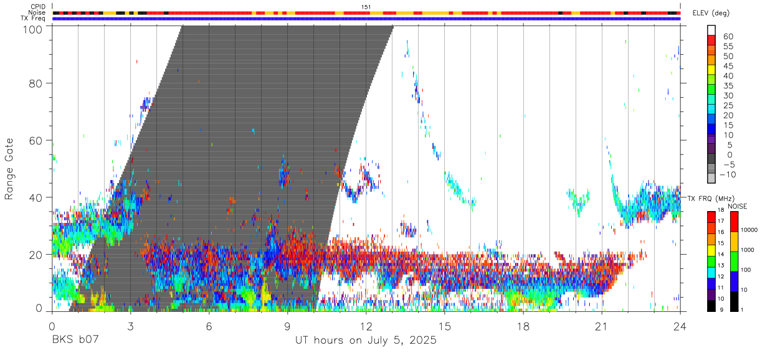765x353 pixels.
Task: Click the elevation colorbar tick label '60'
Action: point(728,37)
